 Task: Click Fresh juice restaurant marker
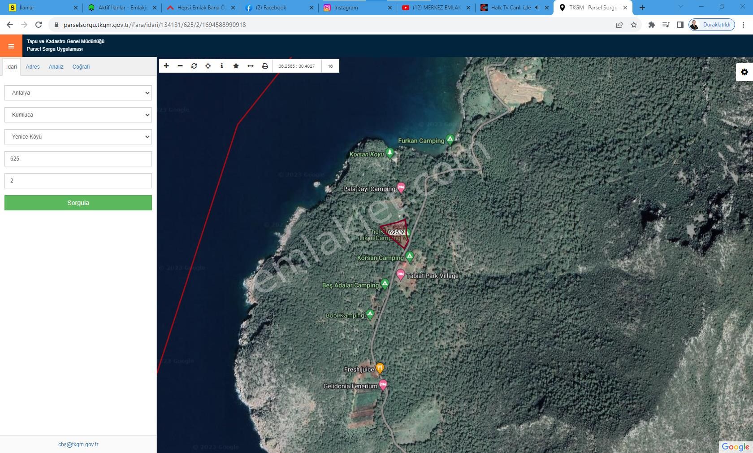pos(380,368)
